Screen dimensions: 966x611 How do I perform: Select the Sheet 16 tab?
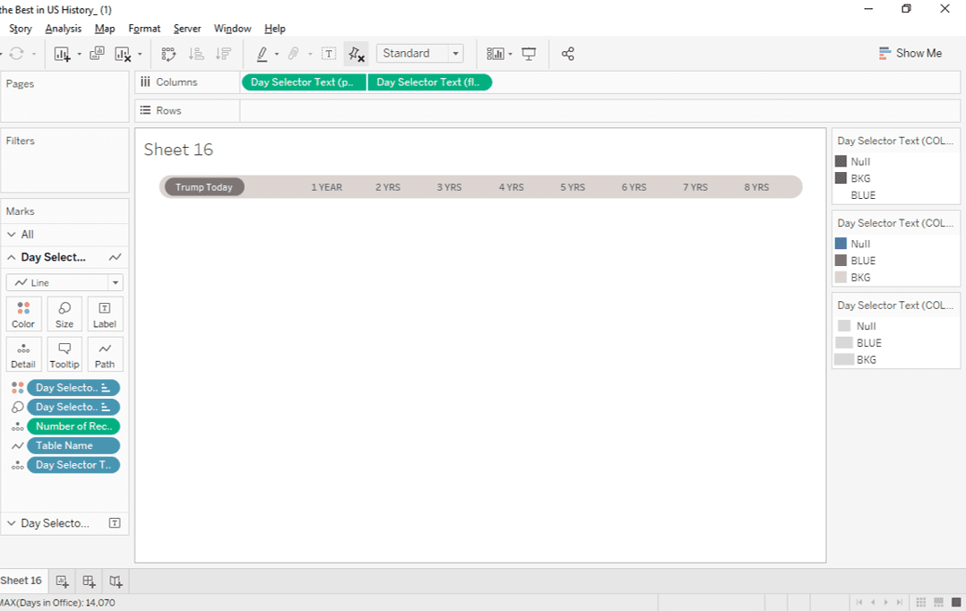click(22, 581)
